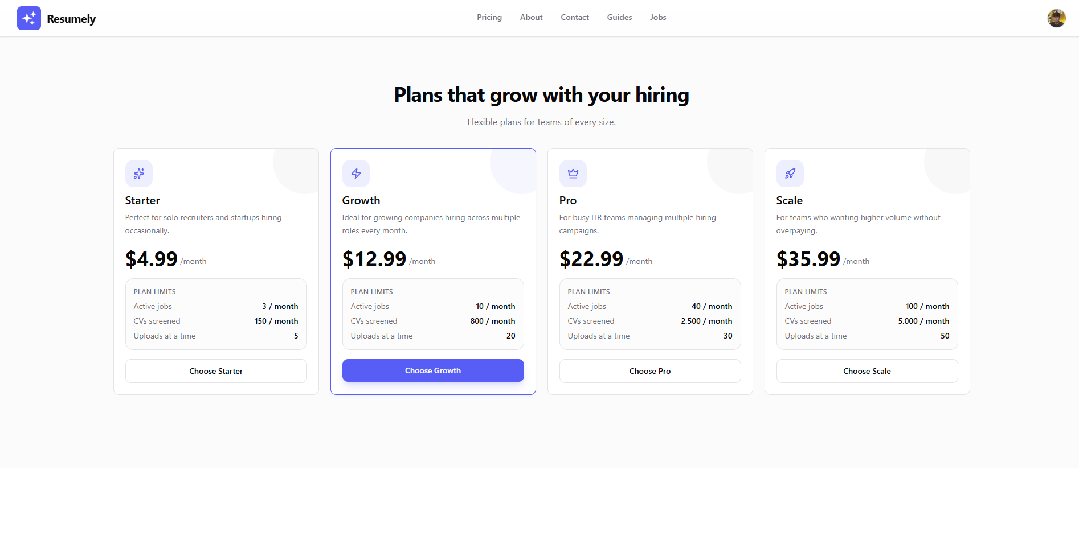Click the Scale plan rocket icon
The height and width of the screenshot is (536, 1079).
[790, 174]
